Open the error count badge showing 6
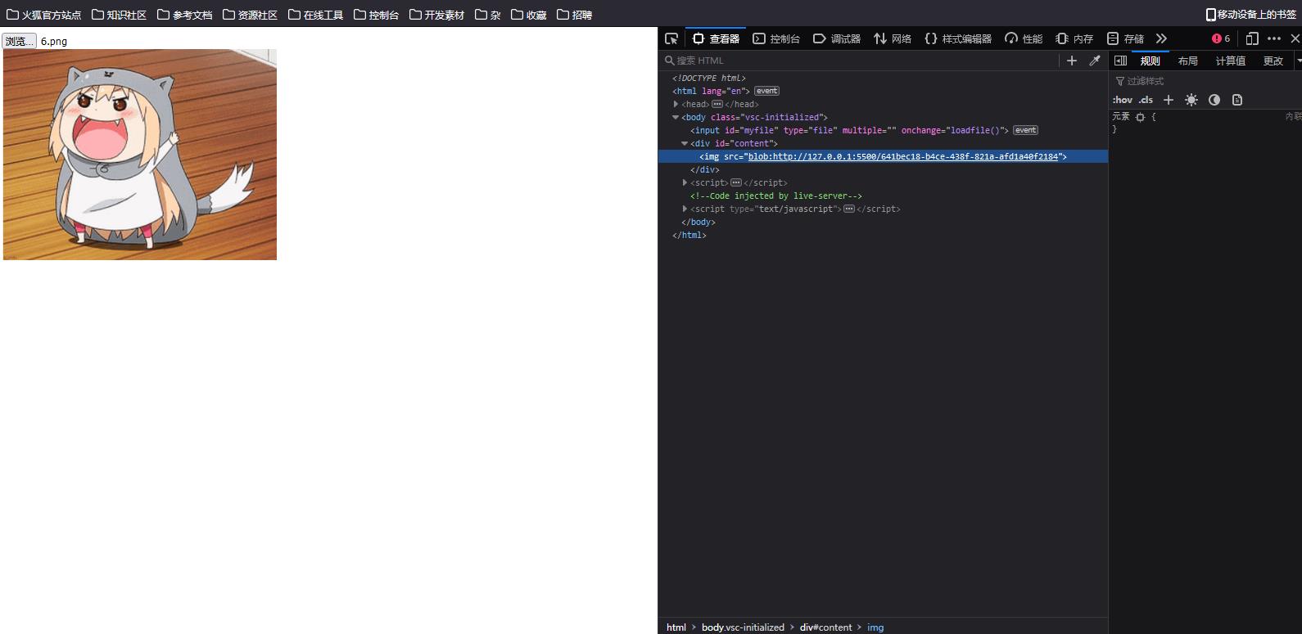The width and height of the screenshot is (1302, 634). 1221,38
